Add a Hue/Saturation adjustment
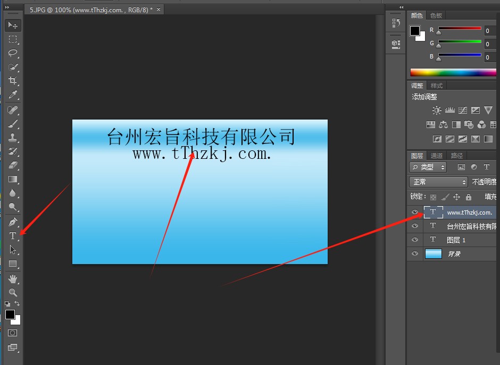 click(x=431, y=124)
